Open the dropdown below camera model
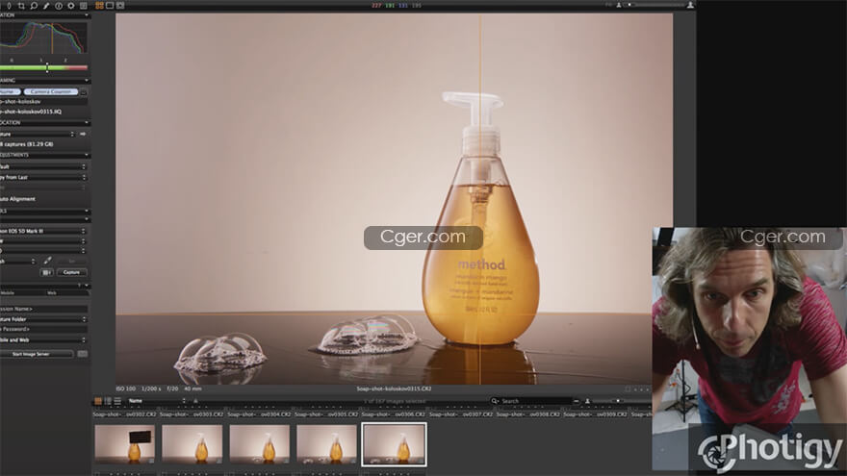This screenshot has width=847, height=476. click(x=43, y=241)
